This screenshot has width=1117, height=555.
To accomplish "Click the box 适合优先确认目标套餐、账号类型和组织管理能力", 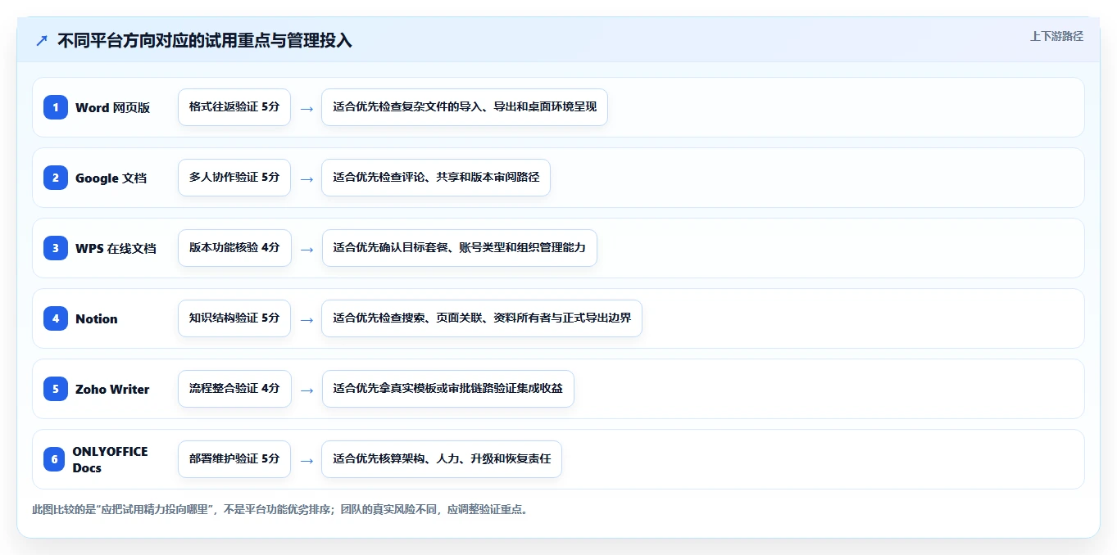I will [459, 248].
